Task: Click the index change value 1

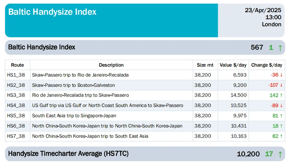Action: (271, 48)
